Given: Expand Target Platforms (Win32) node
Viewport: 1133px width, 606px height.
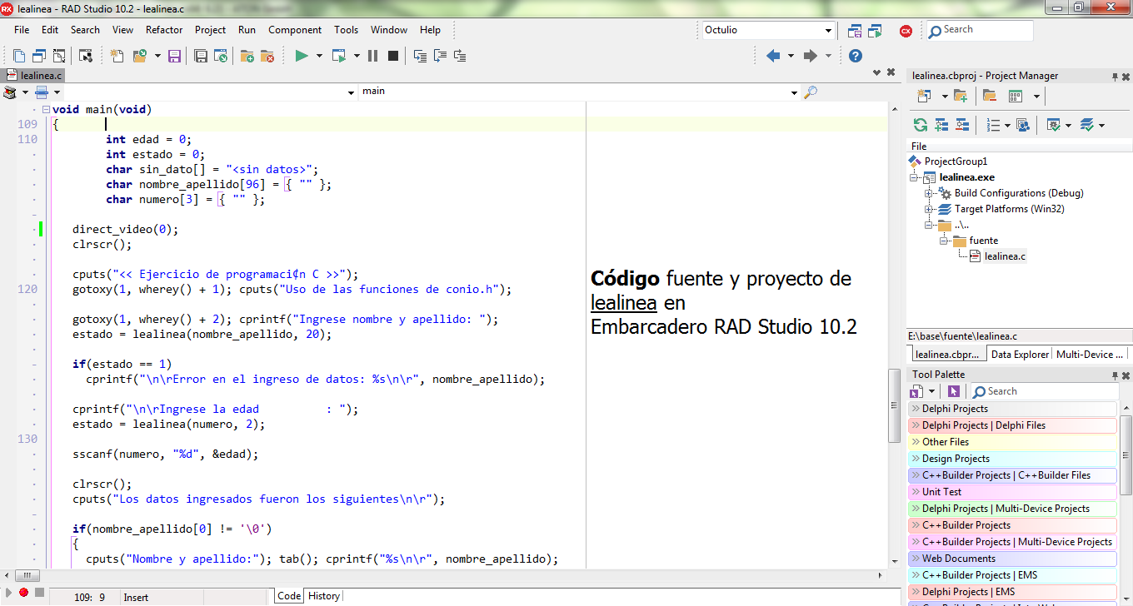Looking at the screenshot, I should [929, 209].
